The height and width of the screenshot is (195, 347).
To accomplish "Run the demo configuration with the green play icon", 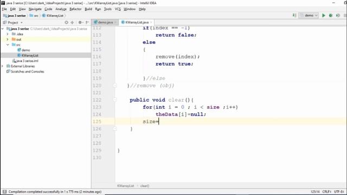I will click(324, 16).
